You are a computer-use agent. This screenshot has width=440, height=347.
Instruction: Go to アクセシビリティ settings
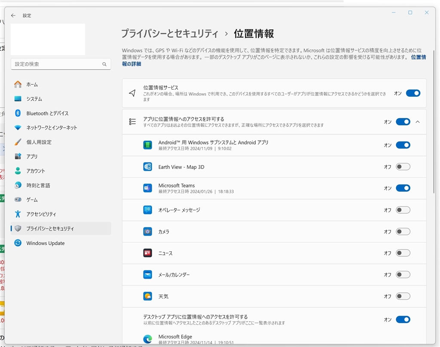pyautogui.click(x=61, y=214)
